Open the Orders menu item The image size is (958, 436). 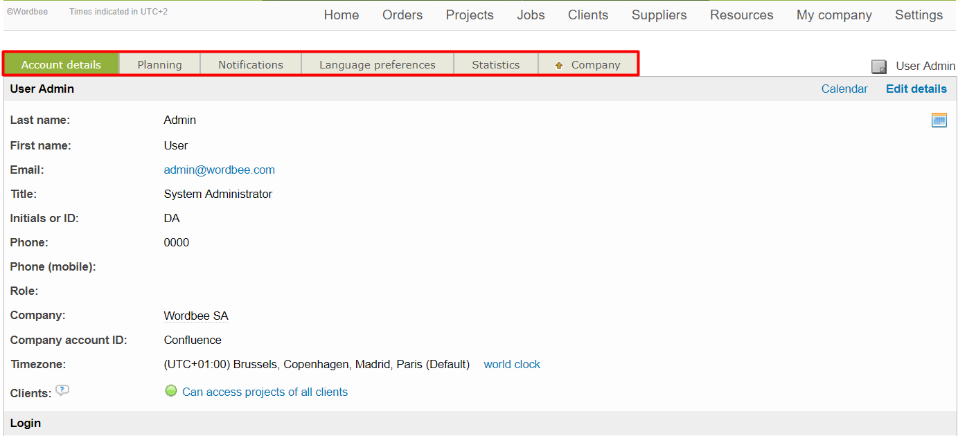click(402, 15)
